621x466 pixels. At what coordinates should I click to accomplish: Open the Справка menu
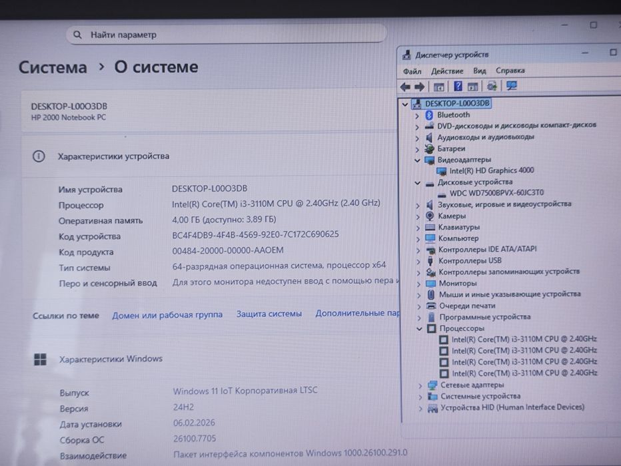pyautogui.click(x=510, y=71)
